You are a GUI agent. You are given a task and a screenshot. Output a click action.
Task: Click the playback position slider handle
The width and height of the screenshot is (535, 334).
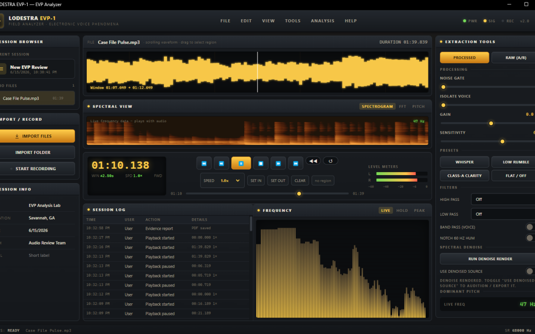299,193
